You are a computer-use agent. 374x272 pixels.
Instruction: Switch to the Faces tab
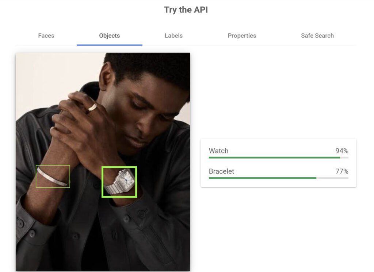point(46,36)
